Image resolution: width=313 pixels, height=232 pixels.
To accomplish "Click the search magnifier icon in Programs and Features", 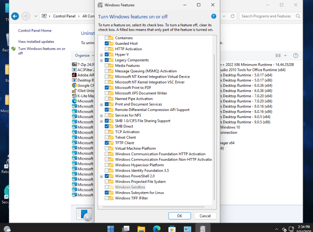I will tap(298, 16).
